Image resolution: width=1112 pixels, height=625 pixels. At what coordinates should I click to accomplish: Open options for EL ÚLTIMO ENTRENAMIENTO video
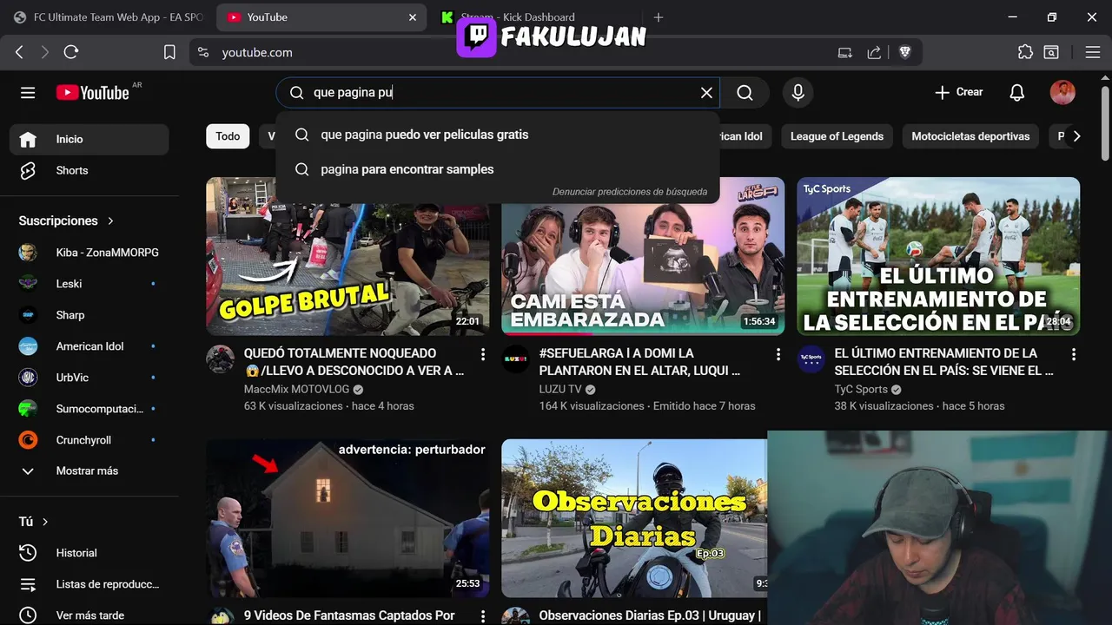coord(1074,354)
